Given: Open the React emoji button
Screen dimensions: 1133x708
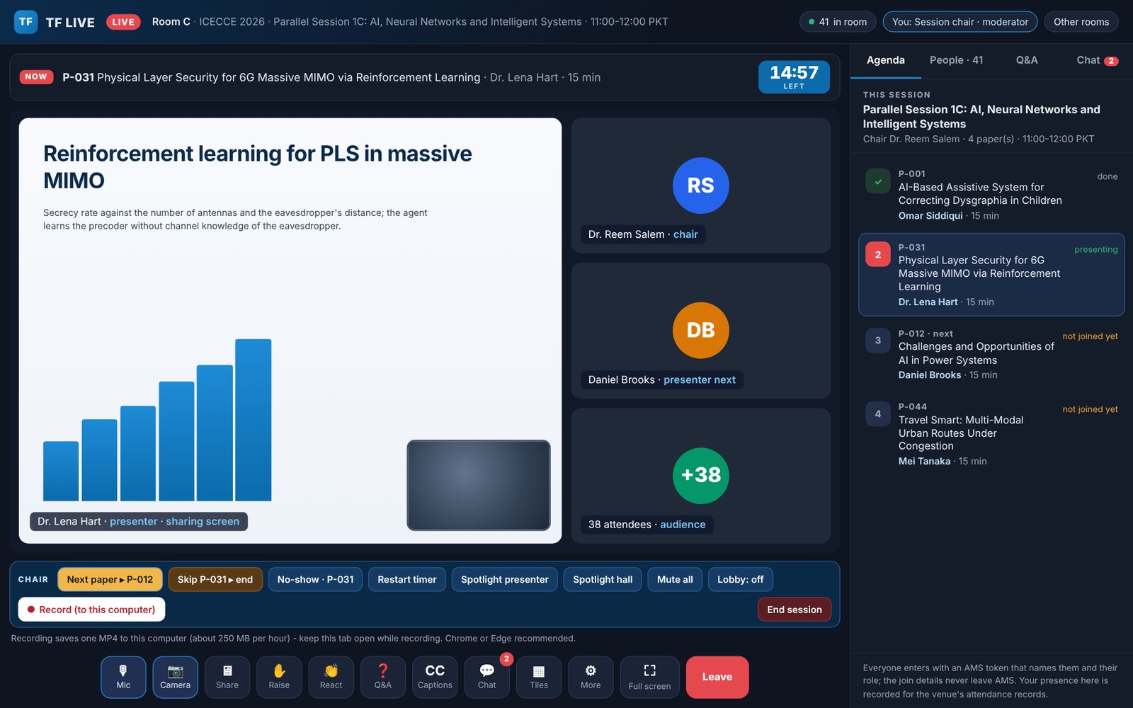Looking at the screenshot, I should coord(331,677).
